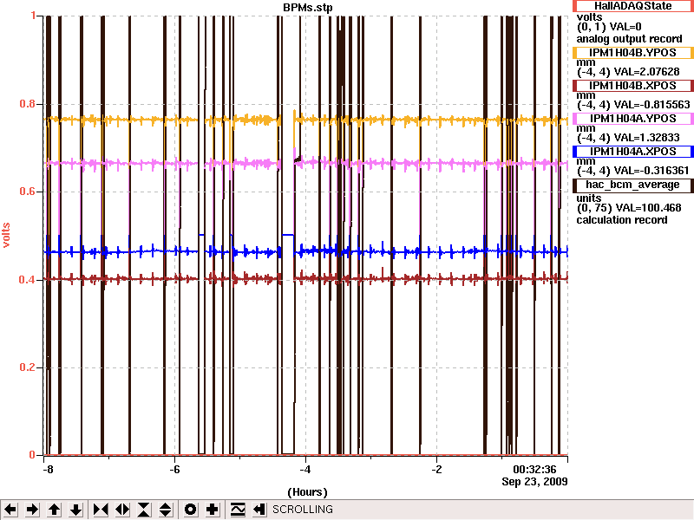694x520 pixels.
Task: Compress the time axis with the inward-facing triangles icon
Action: tap(101, 510)
